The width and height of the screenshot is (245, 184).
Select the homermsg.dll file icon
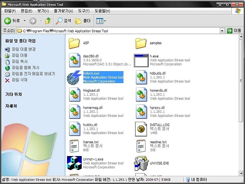75,112
